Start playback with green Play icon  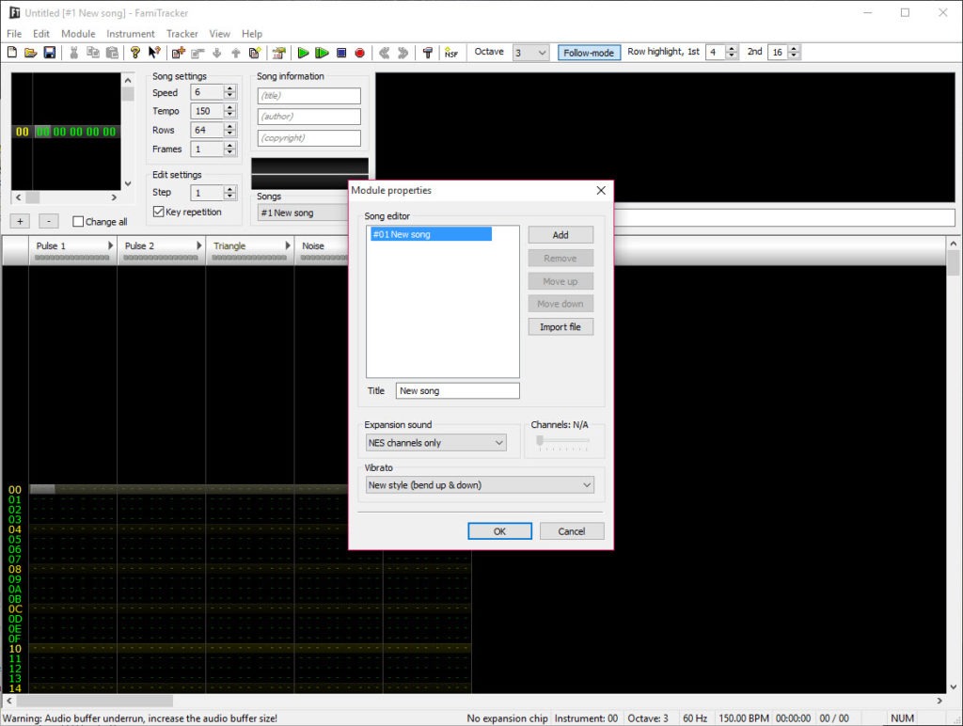pyautogui.click(x=303, y=53)
